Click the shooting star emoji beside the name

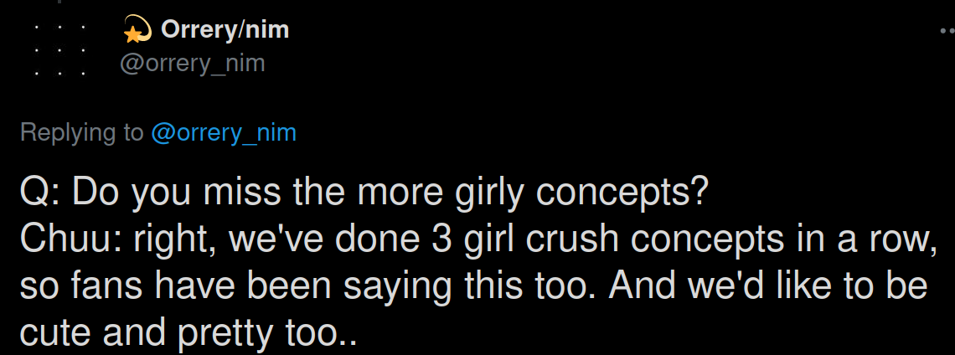click(x=136, y=31)
